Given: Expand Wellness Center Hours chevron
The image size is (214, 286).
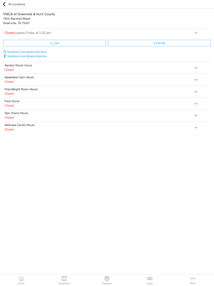Looking at the screenshot, I should click(x=196, y=127).
